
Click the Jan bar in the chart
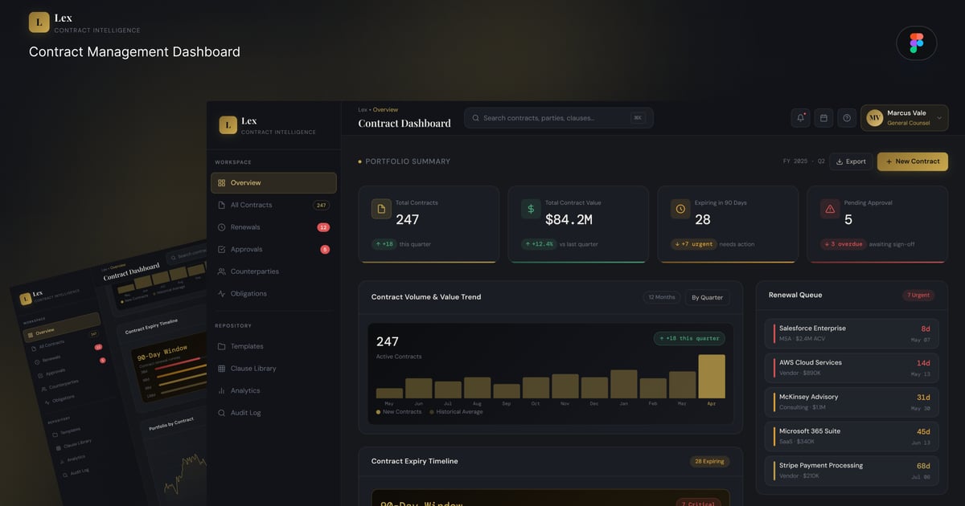(x=624, y=384)
